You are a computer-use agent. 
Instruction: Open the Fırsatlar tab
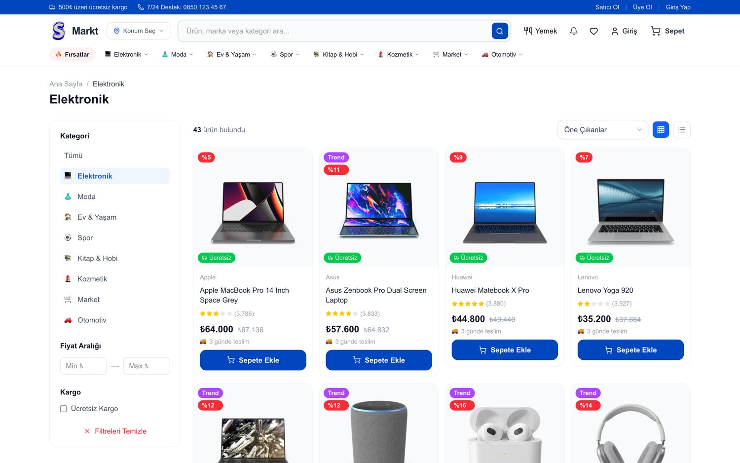[73, 54]
